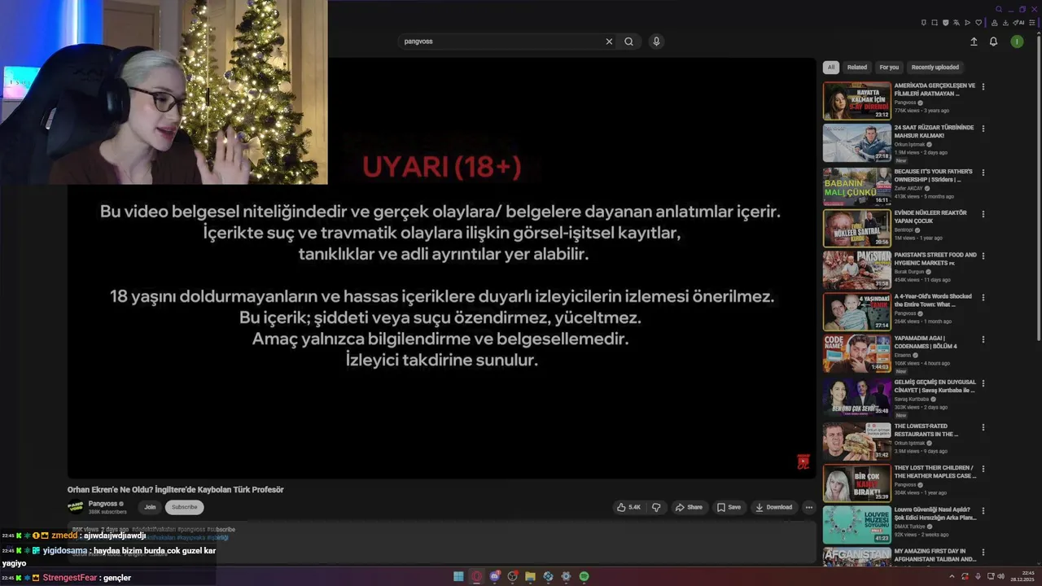Click the red watermark logo in video corner
The width and height of the screenshot is (1042, 586).
pyautogui.click(x=803, y=462)
